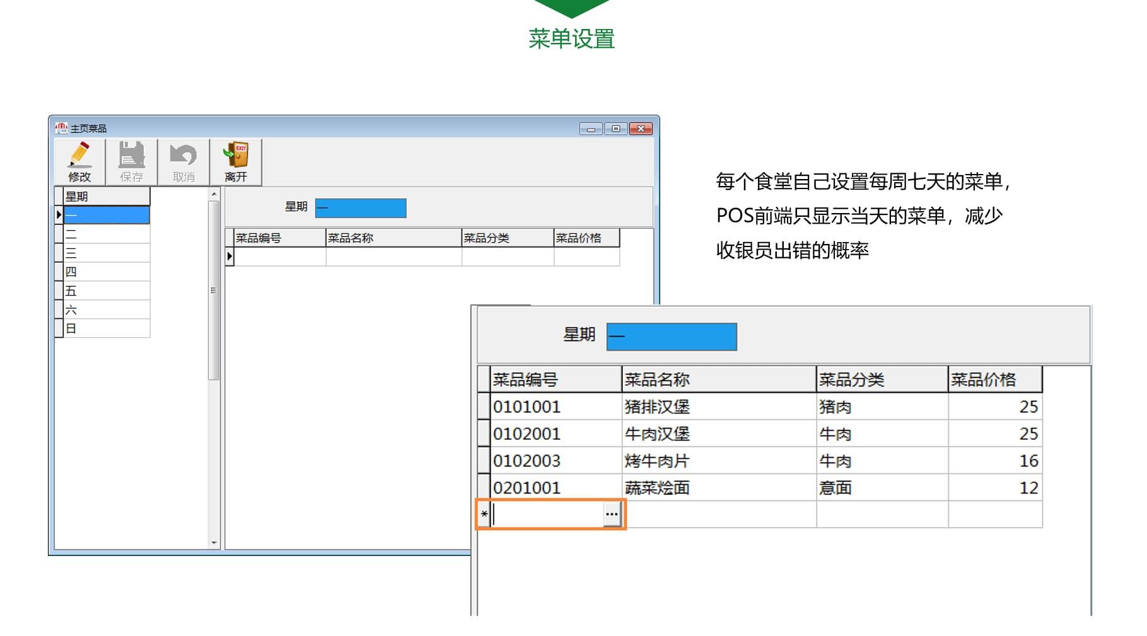Open the 星期 selector in the enlarged panel

672,336
